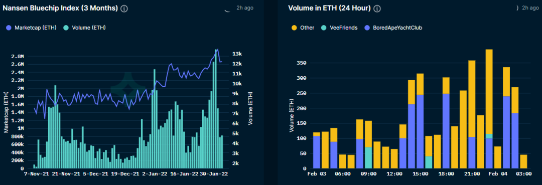The width and height of the screenshot is (542, 185).
Task: Click the Nansen Bluechip Index (3 Months) title
Action: pyautogui.click(x=61, y=9)
